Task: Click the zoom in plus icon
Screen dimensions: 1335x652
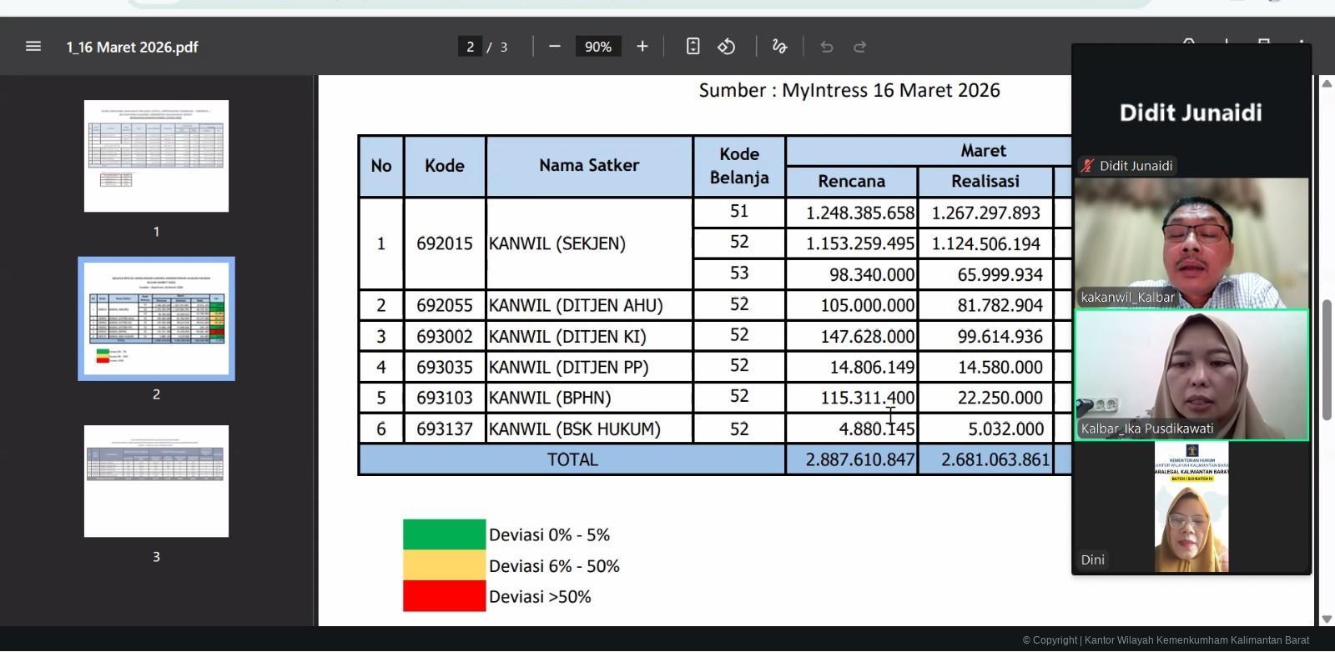Action: 642,47
